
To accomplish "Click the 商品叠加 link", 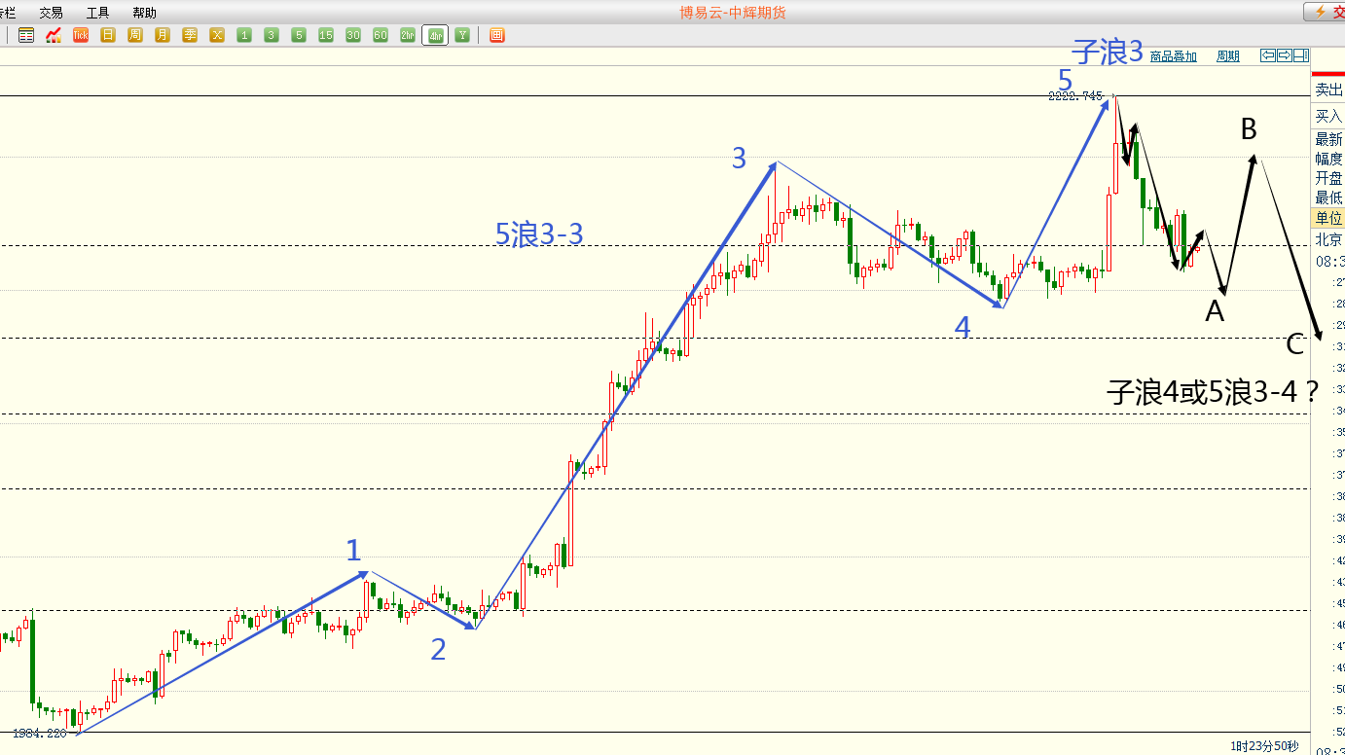I will (x=1173, y=56).
